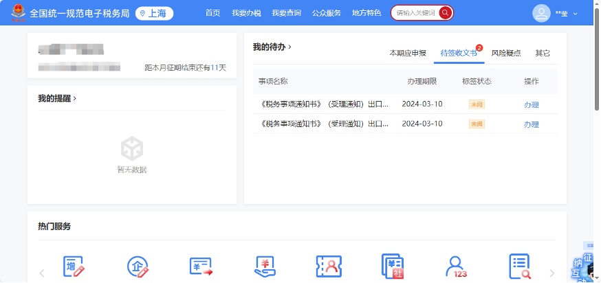Open the yen card payment service icon
This screenshot has width=601, height=283.
[201, 267]
